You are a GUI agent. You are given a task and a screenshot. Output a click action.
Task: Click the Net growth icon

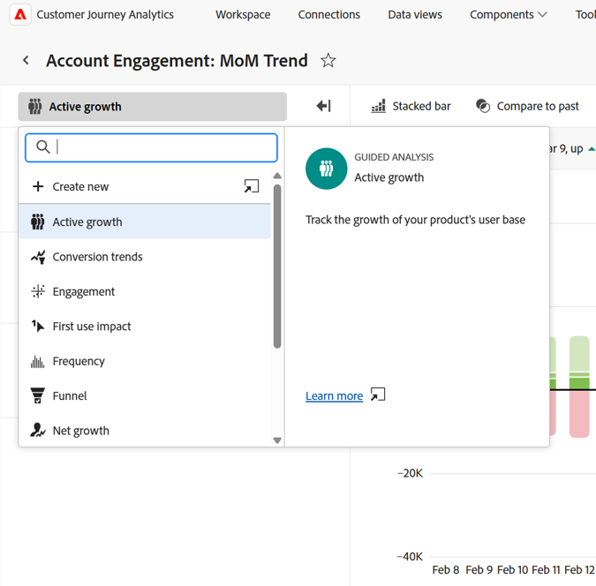[x=38, y=430]
